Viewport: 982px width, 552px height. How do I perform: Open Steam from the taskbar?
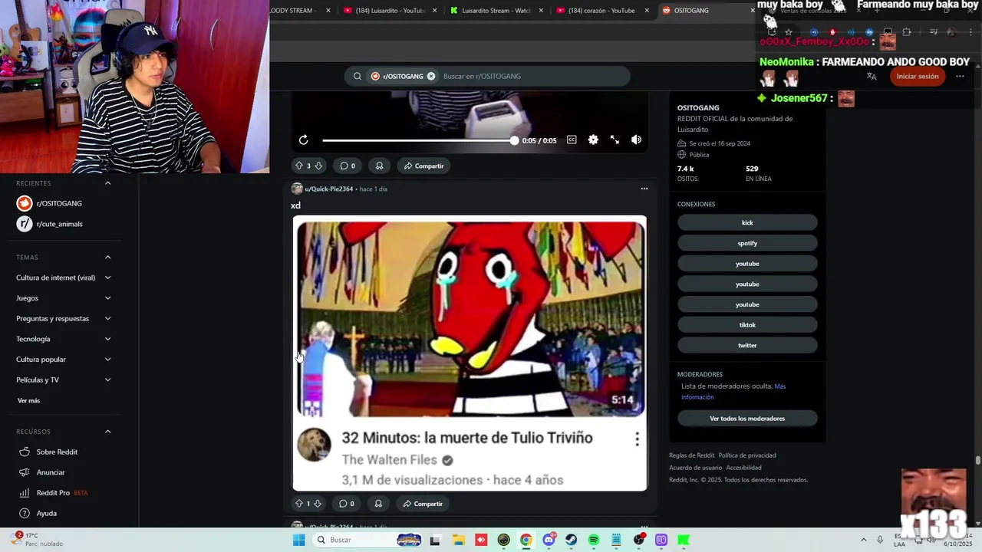(572, 540)
